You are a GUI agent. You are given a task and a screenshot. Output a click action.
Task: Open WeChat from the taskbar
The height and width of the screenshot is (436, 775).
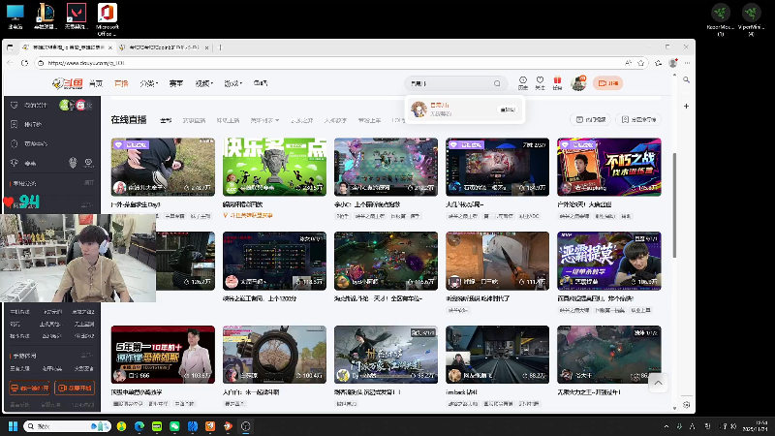pyautogui.click(x=174, y=426)
